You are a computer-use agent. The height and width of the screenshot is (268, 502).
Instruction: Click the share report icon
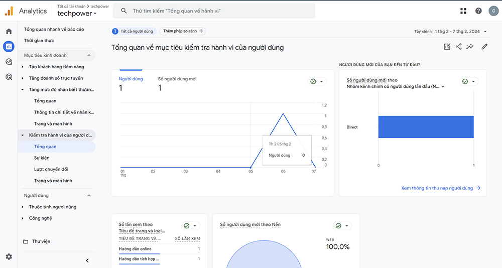point(458,47)
